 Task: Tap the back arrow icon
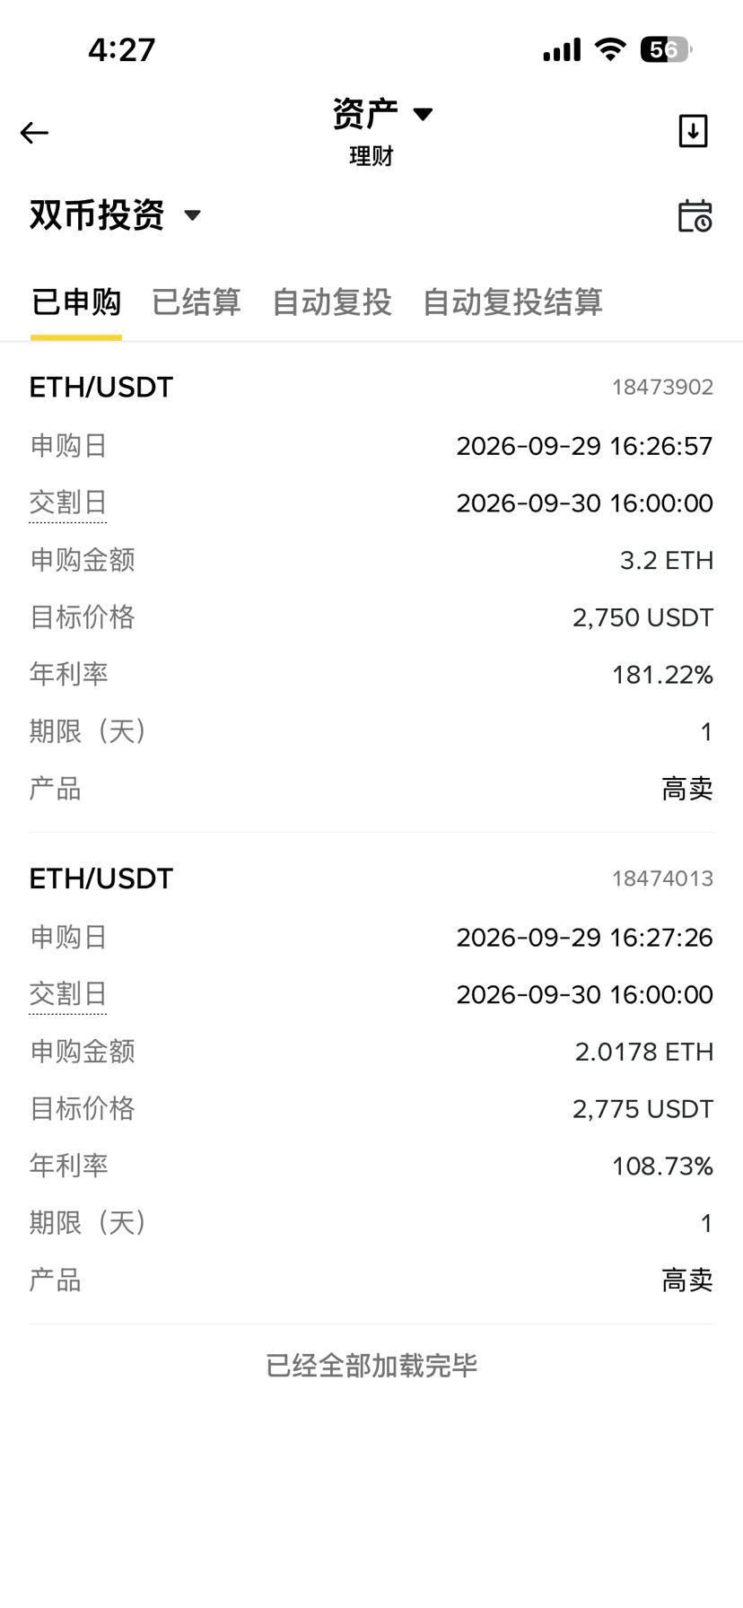34,133
